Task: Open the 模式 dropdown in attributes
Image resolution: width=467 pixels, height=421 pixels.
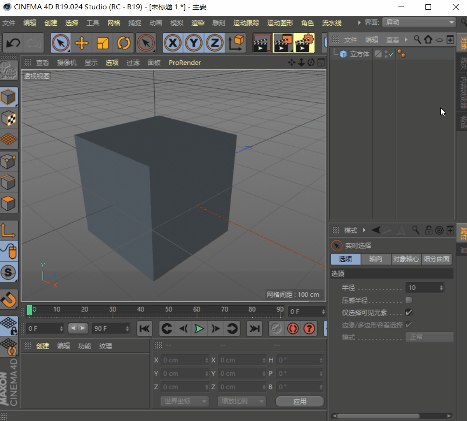Action: pos(429,337)
